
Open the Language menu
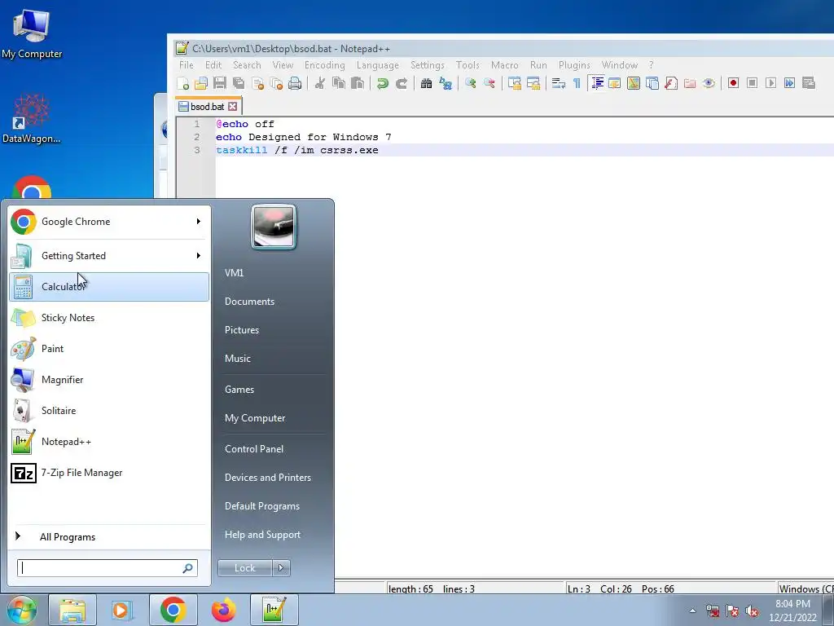point(378,65)
